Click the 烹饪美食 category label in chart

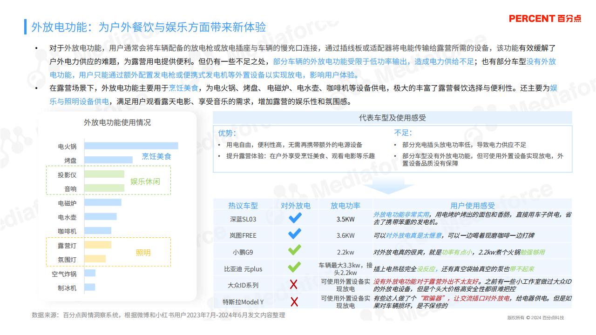tap(156, 156)
